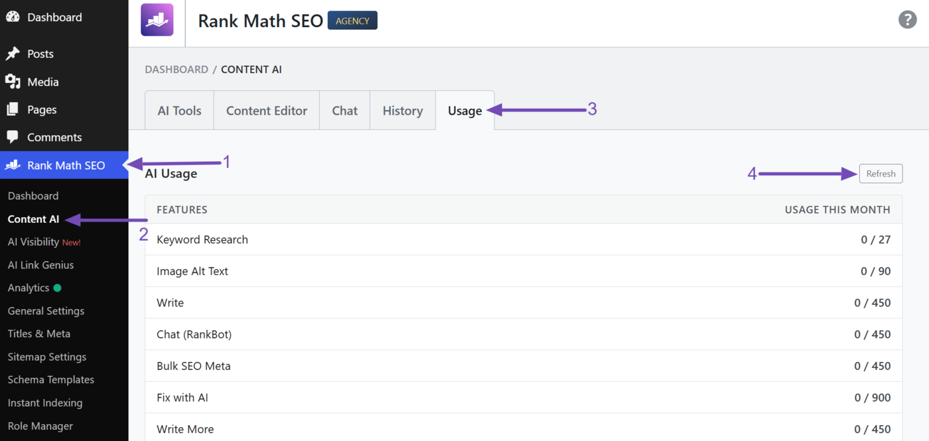Open General Settings submenu

46,311
